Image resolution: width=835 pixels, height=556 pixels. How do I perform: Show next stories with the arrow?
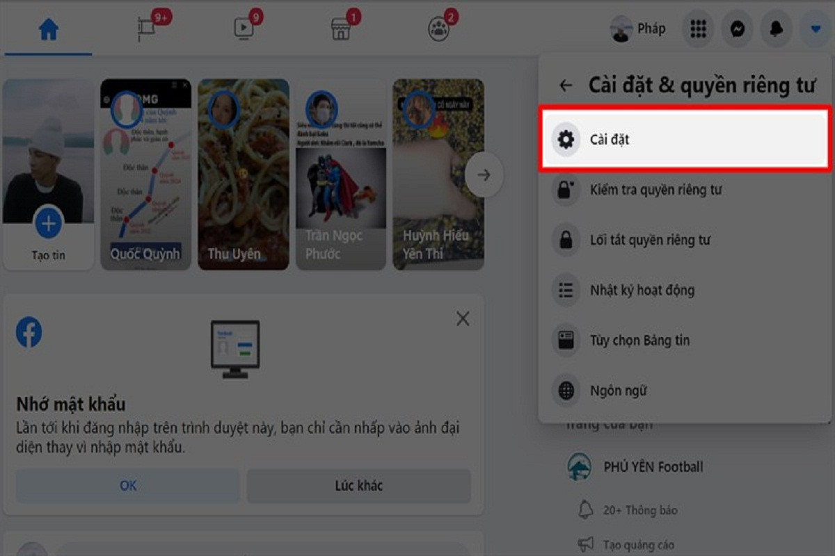tap(484, 175)
